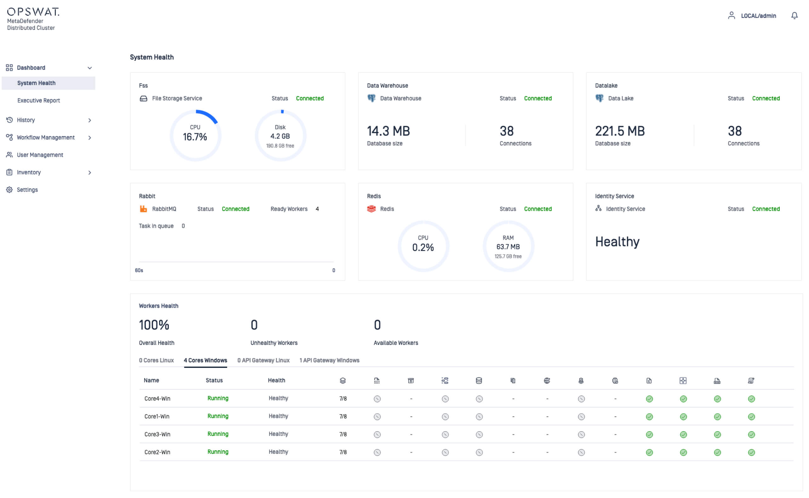Open the 1 API Gateway Windows tab

pyautogui.click(x=330, y=360)
